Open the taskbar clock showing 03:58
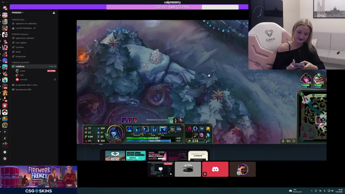 coord(339,191)
